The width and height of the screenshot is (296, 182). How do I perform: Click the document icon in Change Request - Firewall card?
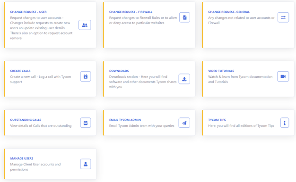[184, 17]
